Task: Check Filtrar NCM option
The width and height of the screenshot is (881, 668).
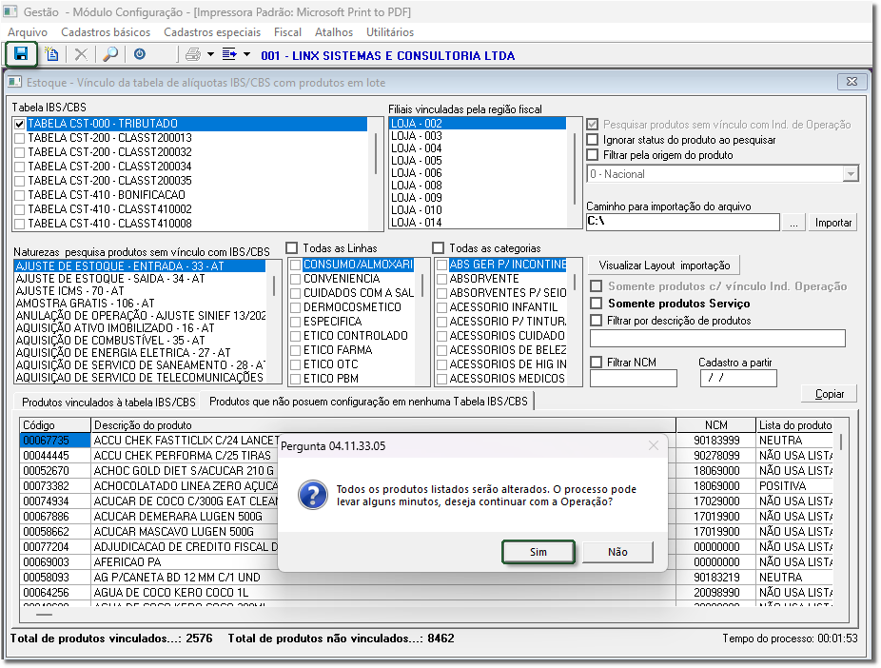Action: (596, 363)
